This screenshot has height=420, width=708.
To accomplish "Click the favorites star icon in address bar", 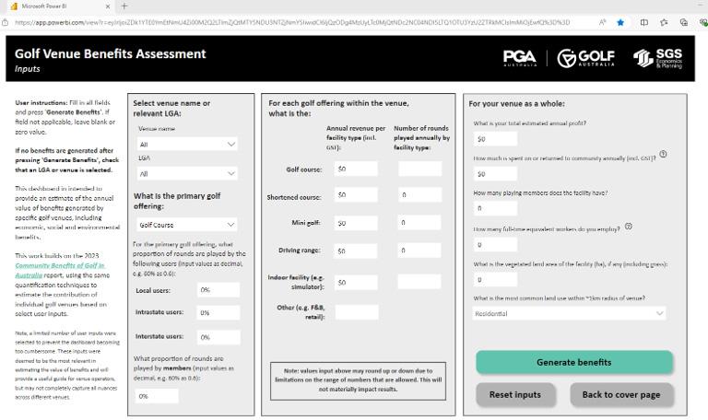I will point(620,22).
